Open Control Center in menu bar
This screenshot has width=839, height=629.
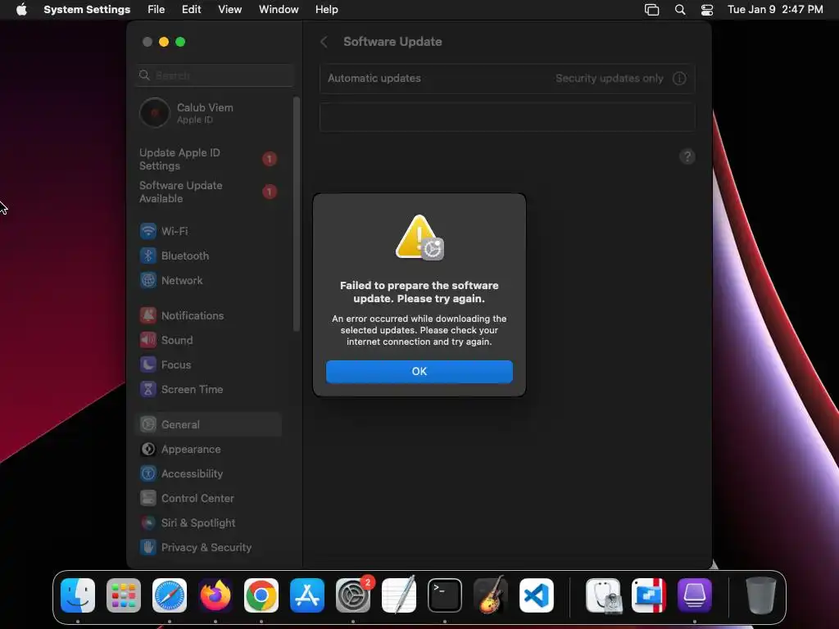tap(707, 10)
